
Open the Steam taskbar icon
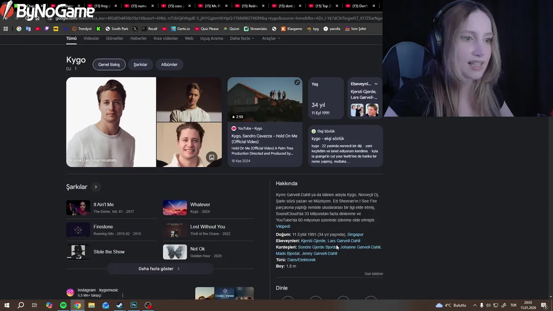point(120,305)
